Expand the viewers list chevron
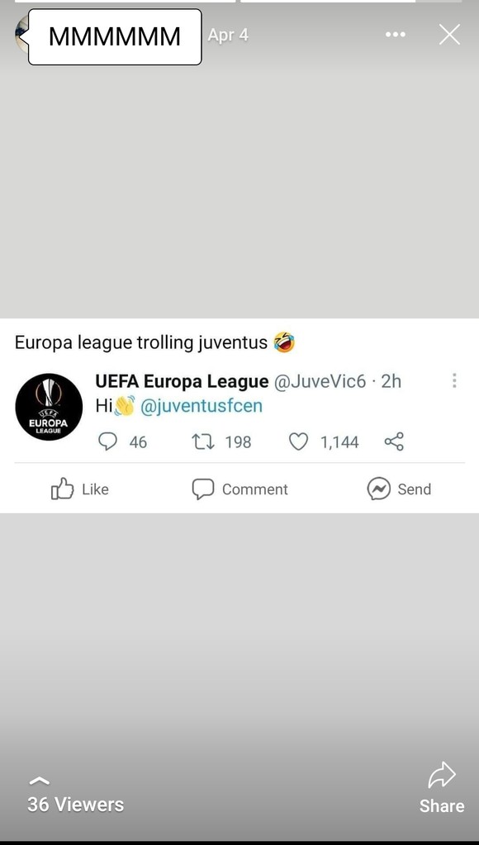 click(39, 780)
